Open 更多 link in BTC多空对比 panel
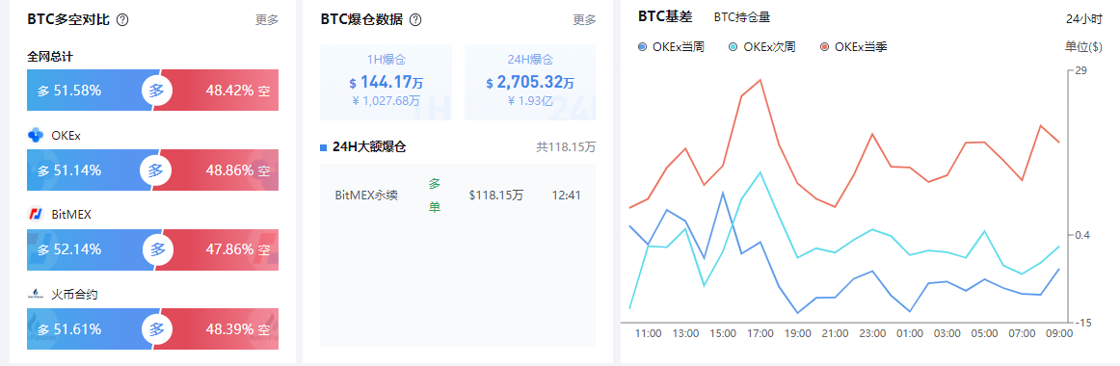This screenshot has height=366, width=1120. click(267, 20)
